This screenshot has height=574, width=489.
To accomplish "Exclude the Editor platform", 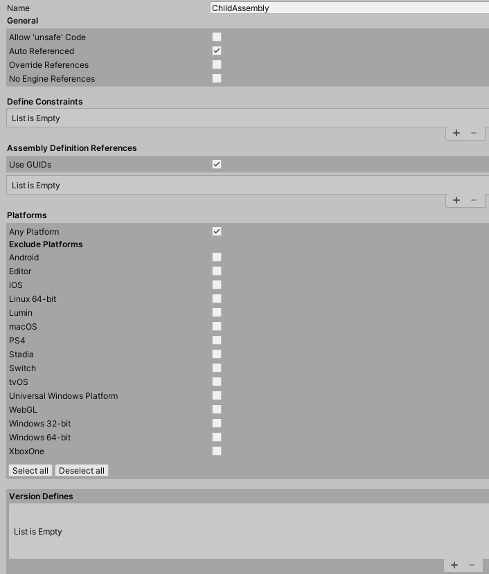I will click(x=217, y=271).
